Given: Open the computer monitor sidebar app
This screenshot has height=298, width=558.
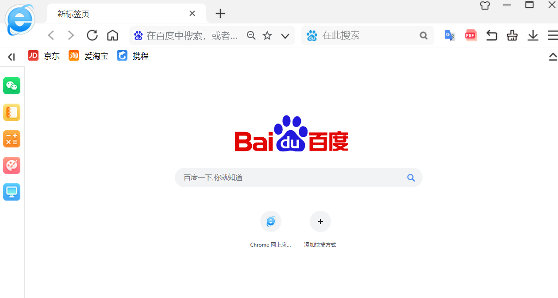Looking at the screenshot, I should click(12, 192).
